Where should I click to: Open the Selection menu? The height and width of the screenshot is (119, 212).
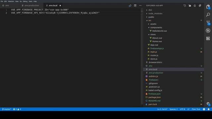pyautogui.click(x=11, y=1)
